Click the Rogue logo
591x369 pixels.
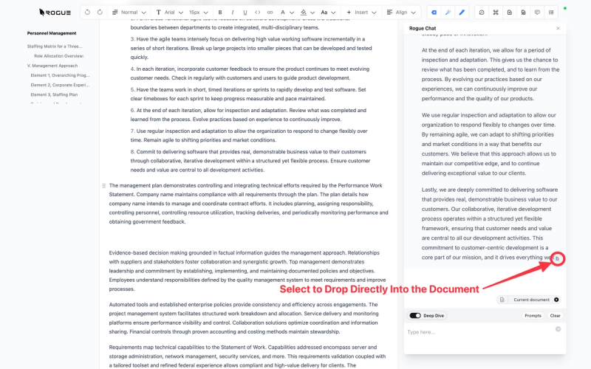click(x=55, y=13)
